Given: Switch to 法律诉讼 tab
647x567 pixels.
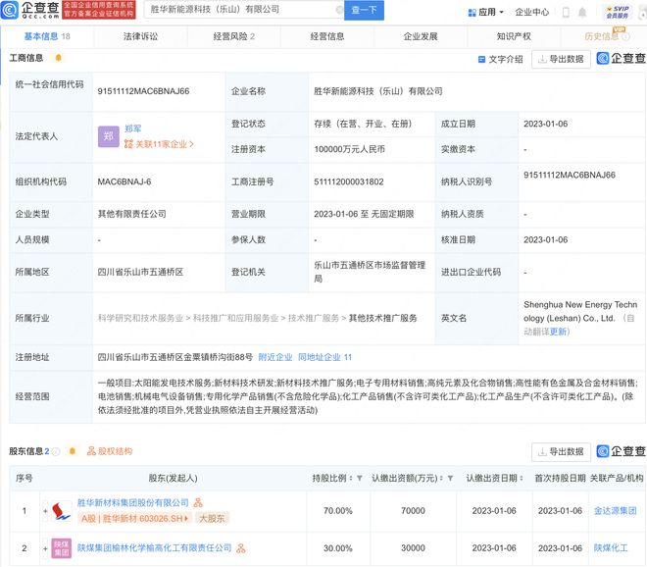Looking at the screenshot, I should tap(141, 36).
